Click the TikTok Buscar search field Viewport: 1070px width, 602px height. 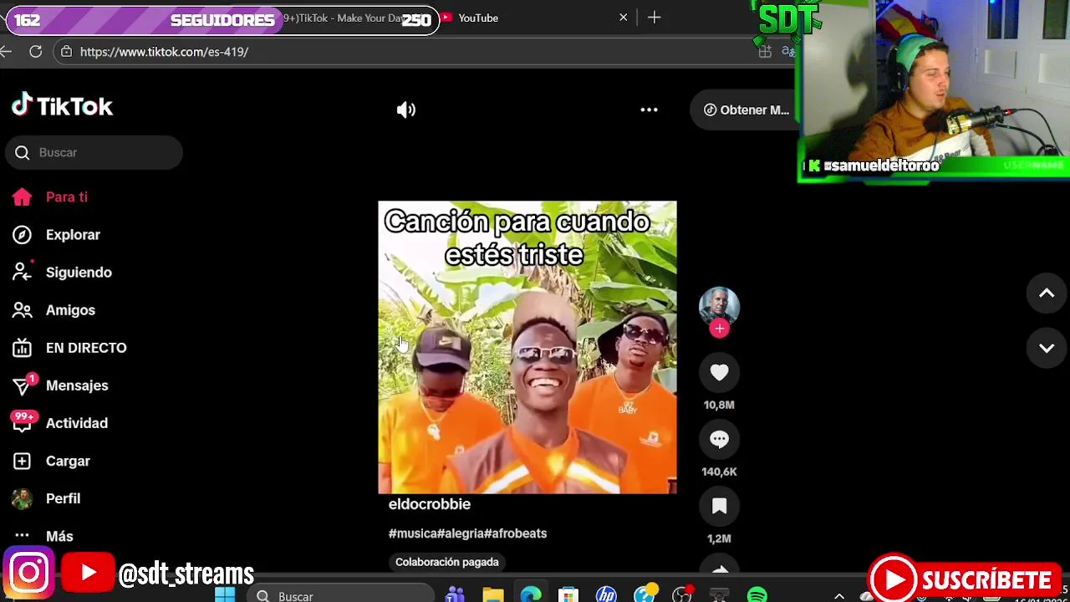94,152
